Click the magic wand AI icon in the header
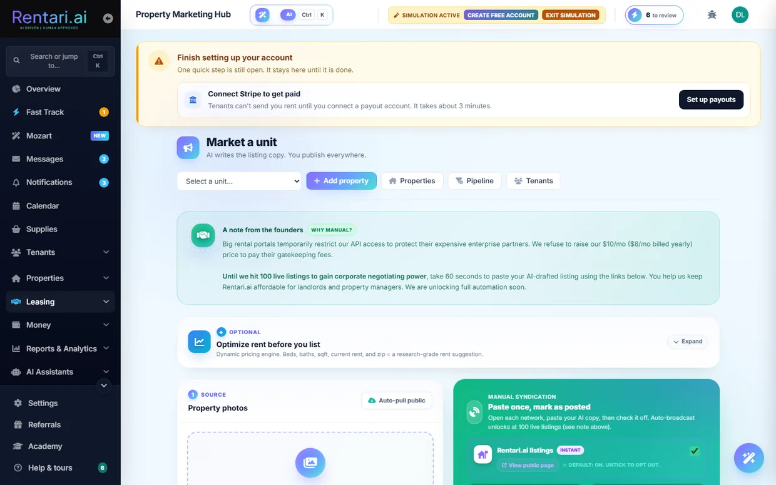This screenshot has height=485, width=776. coord(263,15)
